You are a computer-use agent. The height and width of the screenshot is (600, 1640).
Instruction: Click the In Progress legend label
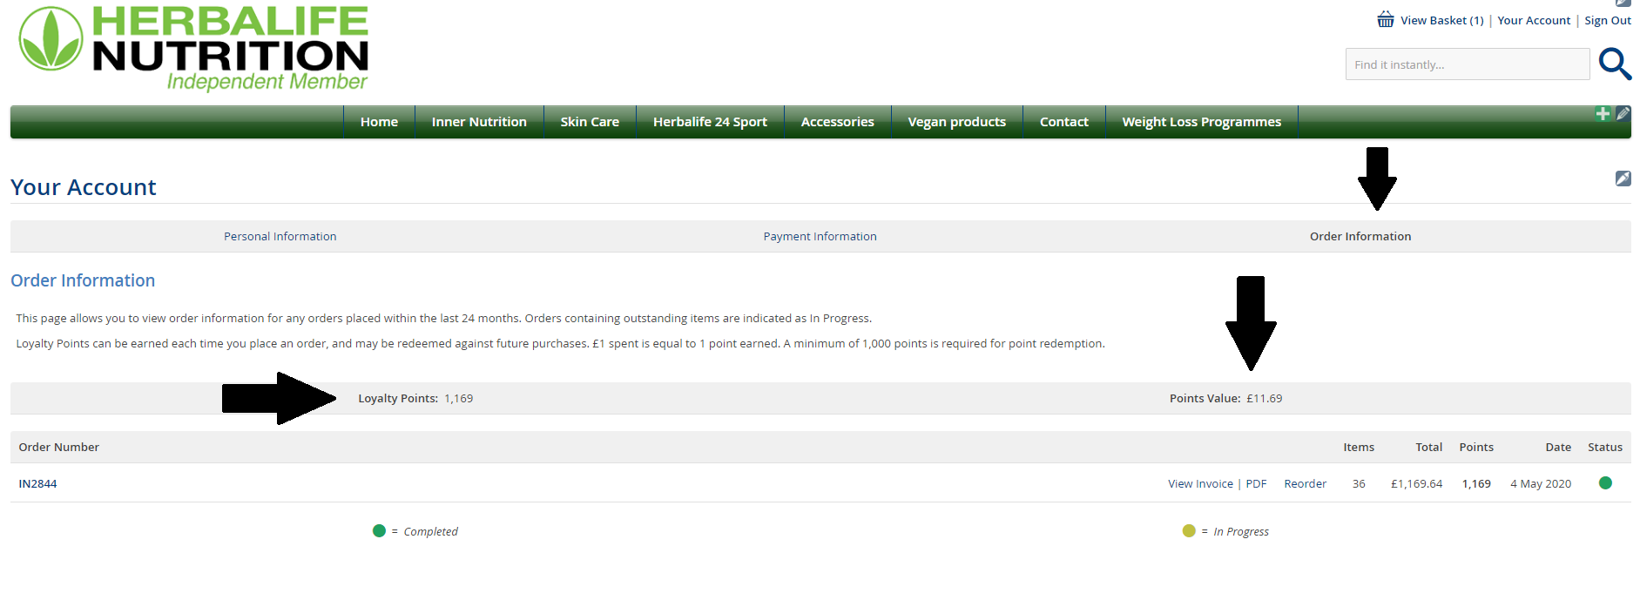tap(1241, 532)
